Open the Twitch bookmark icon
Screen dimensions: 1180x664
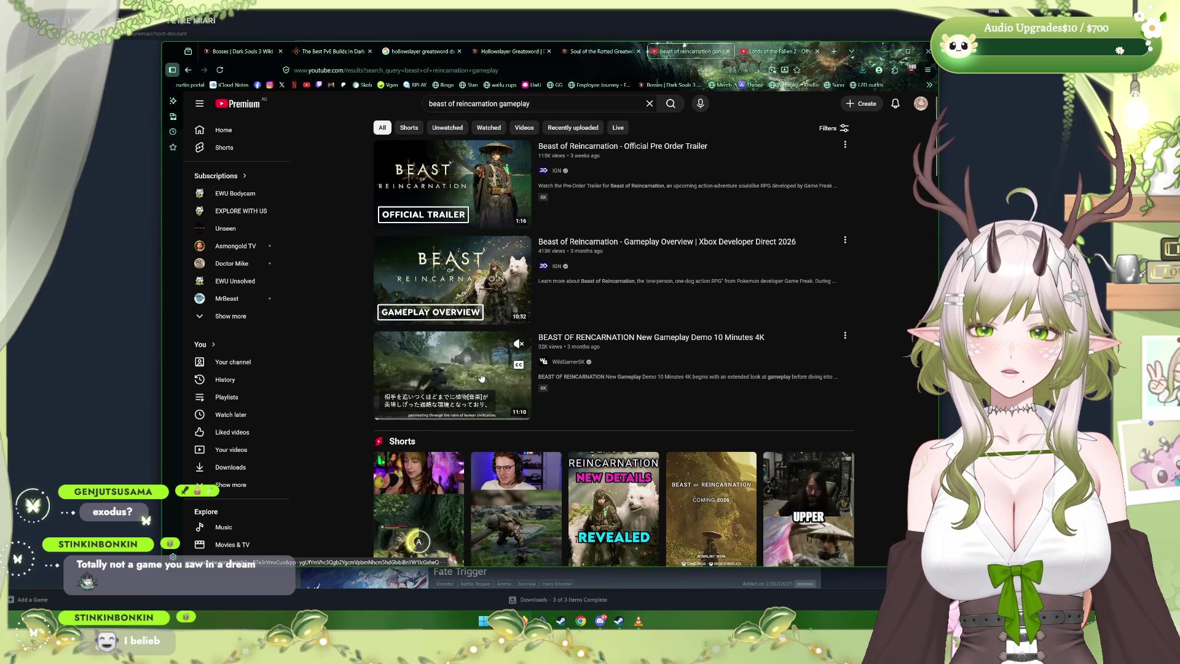coord(318,85)
